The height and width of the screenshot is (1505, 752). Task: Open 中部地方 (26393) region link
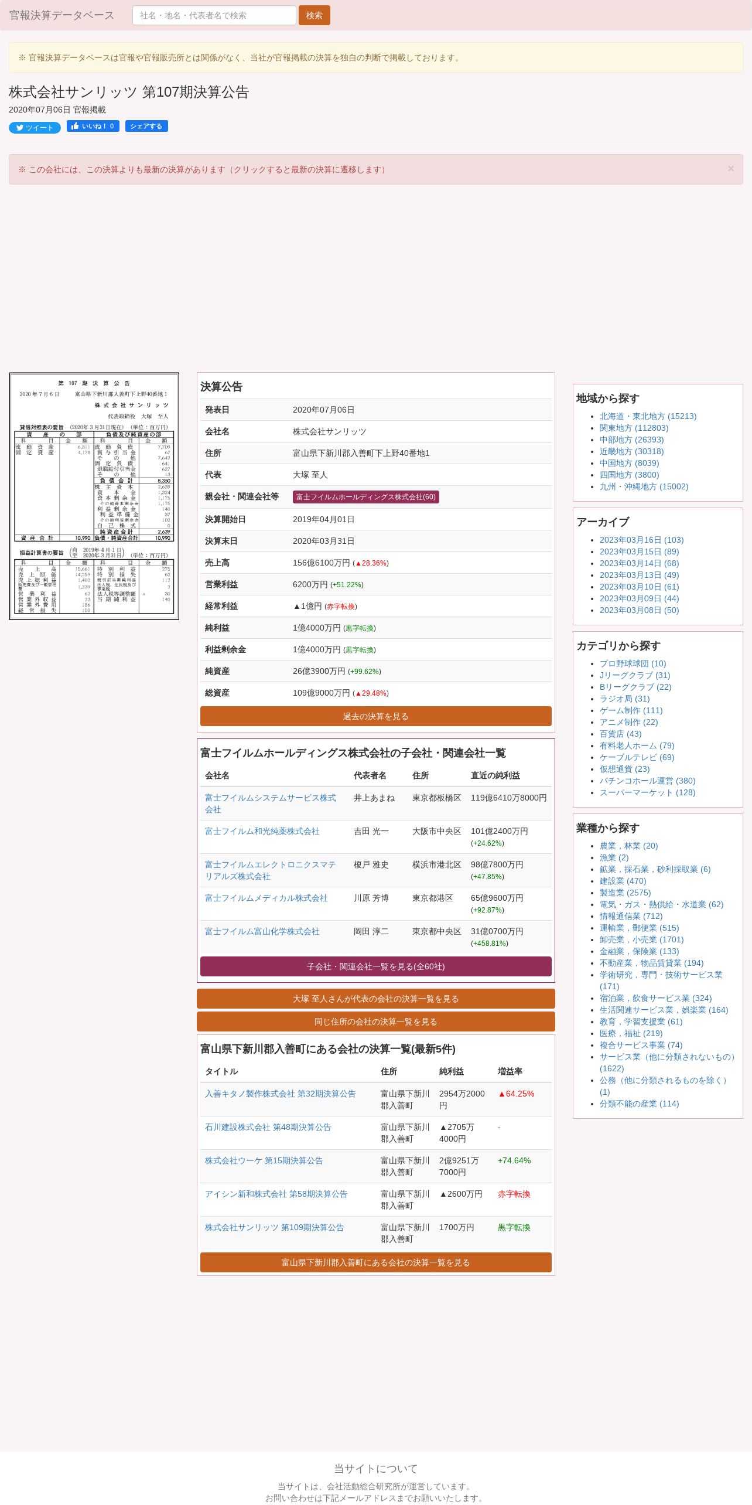631,440
